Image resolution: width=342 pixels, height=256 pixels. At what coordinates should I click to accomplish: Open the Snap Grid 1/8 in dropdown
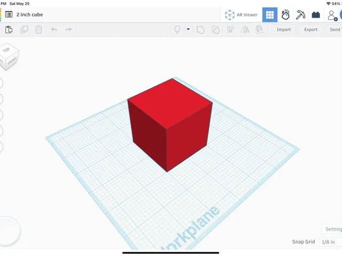click(330, 242)
